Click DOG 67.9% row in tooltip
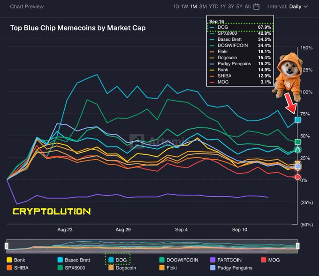The width and height of the screenshot is (319, 276). 240,27
